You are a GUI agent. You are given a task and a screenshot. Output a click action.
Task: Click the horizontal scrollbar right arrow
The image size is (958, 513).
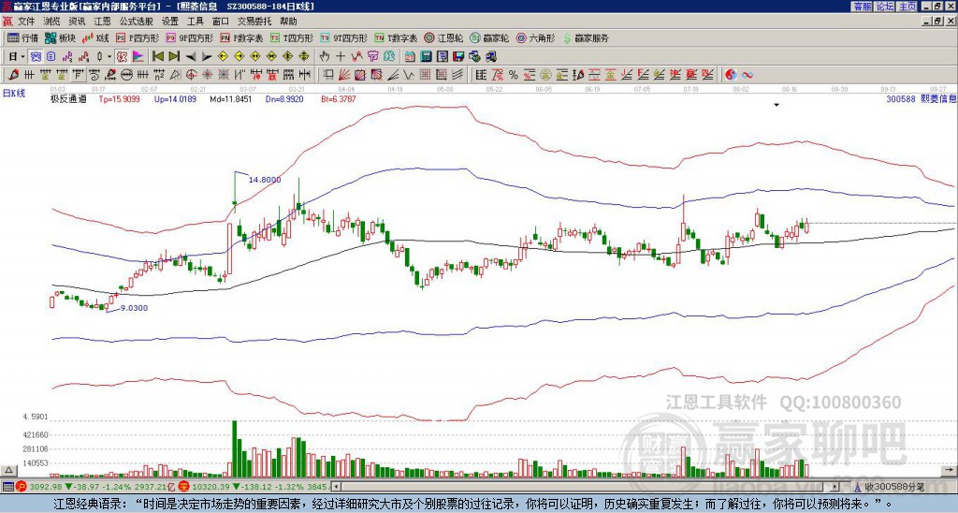point(835,487)
